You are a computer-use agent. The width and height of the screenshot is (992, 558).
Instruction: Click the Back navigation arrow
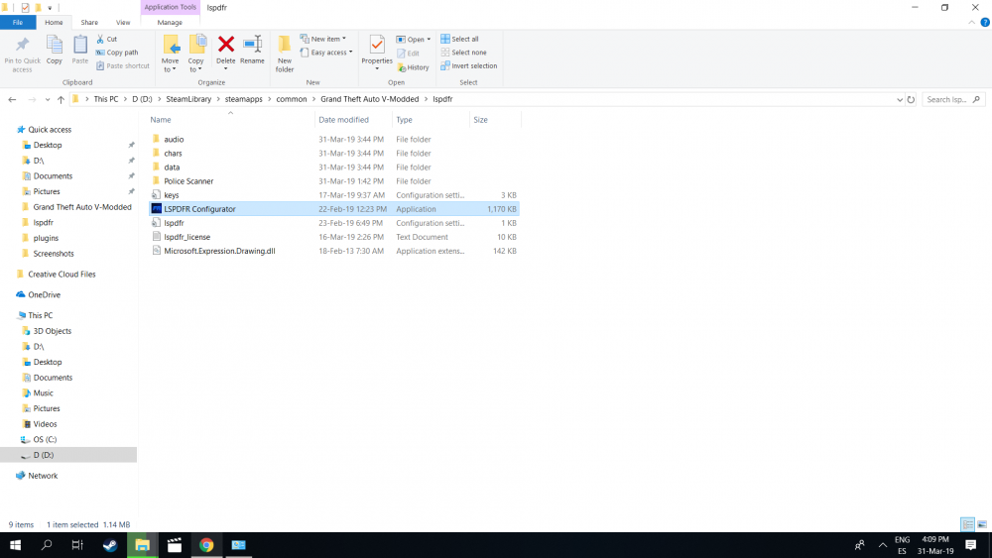point(12,99)
